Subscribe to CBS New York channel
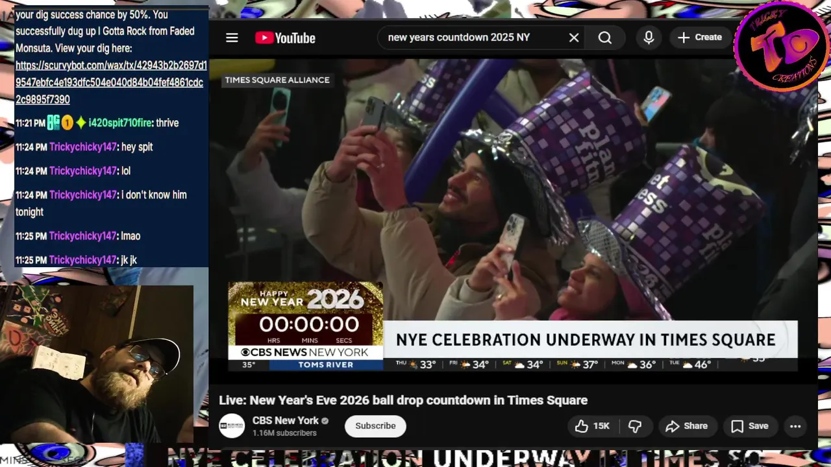The height and width of the screenshot is (467, 831). 375,426
